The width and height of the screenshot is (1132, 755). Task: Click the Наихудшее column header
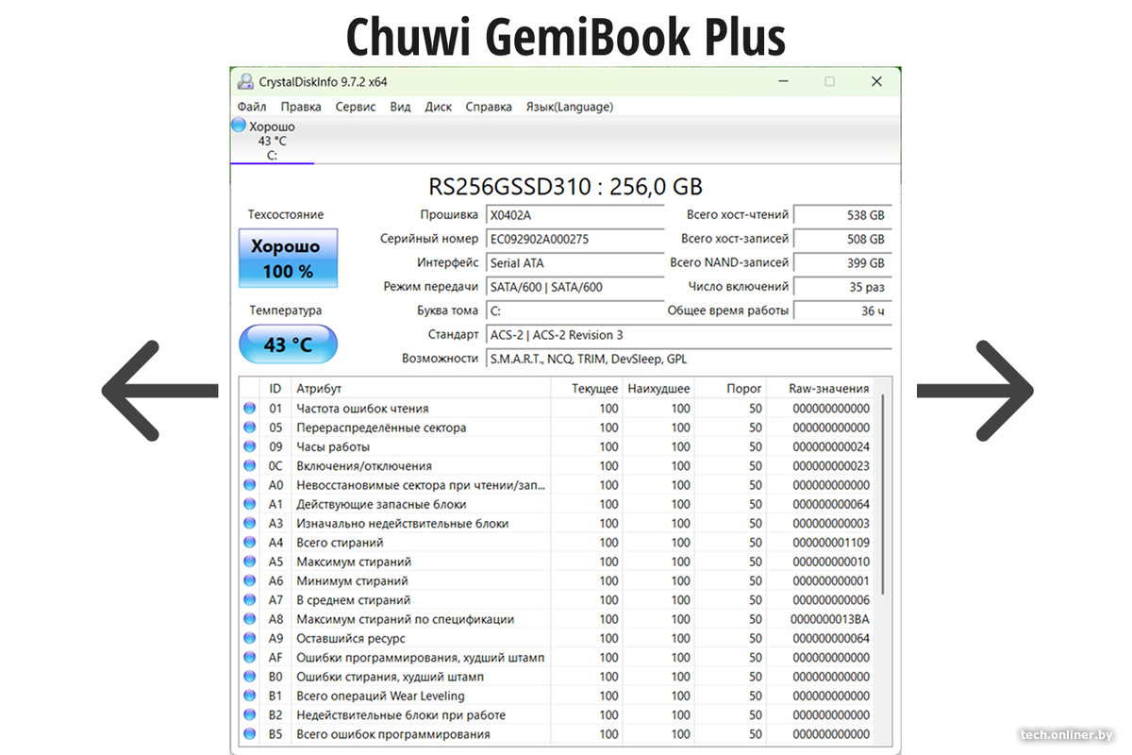[x=658, y=389]
